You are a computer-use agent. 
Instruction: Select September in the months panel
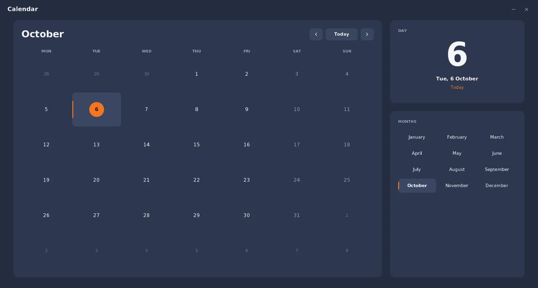[x=497, y=169]
